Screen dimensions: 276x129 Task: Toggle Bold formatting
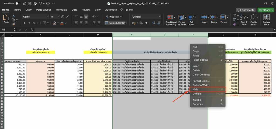(25, 23)
